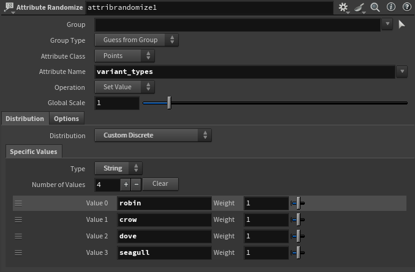Open the Group Type dropdown
Image resolution: width=415 pixels, height=272 pixels.
136,40
